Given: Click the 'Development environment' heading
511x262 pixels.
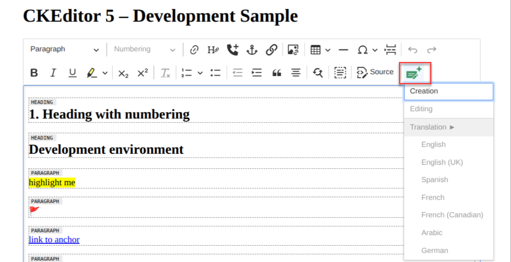Looking at the screenshot, I should tap(106, 150).
